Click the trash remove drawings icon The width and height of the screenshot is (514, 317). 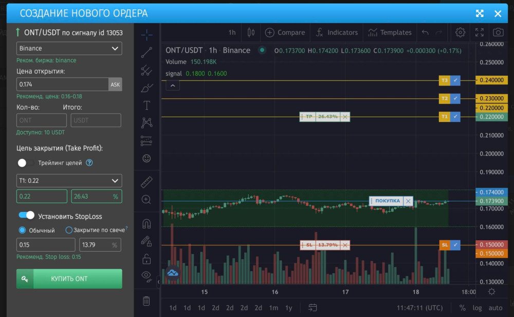[146, 301]
